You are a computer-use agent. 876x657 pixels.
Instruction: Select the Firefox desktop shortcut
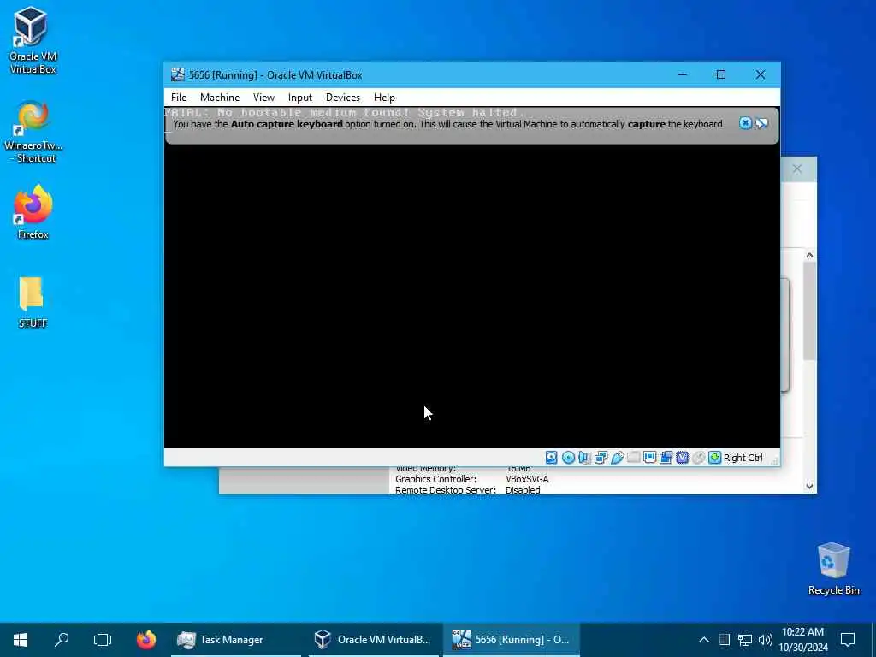(33, 212)
